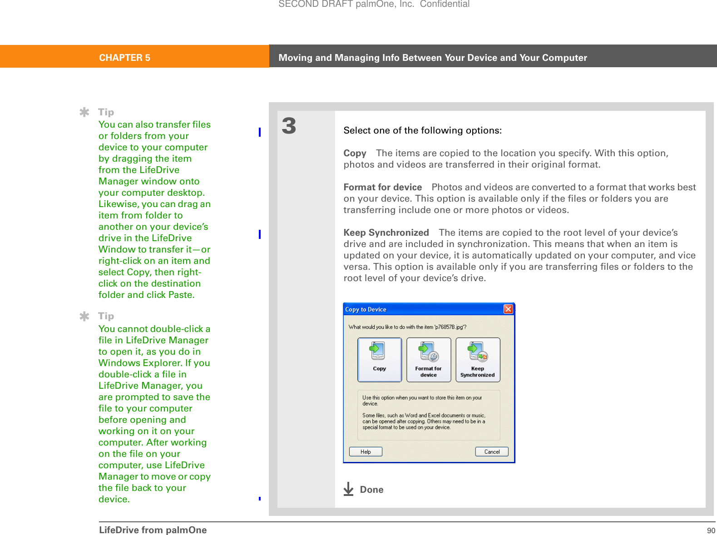The height and width of the screenshot is (535, 717).
Task: Click the 'Use this option when you want' description
Action: [422, 401]
